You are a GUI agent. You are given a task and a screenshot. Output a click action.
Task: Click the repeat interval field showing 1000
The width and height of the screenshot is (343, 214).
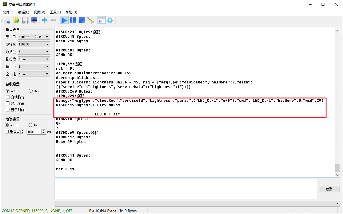pyautogui.click(x=34, y=132)
